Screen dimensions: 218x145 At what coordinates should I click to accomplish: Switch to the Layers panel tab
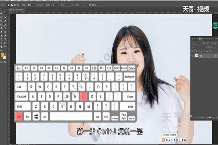[x=200, y=39]
